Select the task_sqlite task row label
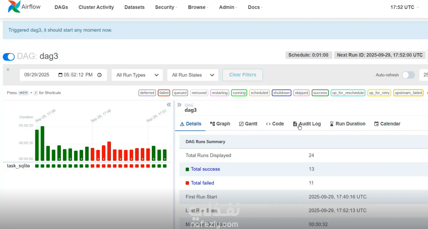Screen dimensions: 428x229 18,166
